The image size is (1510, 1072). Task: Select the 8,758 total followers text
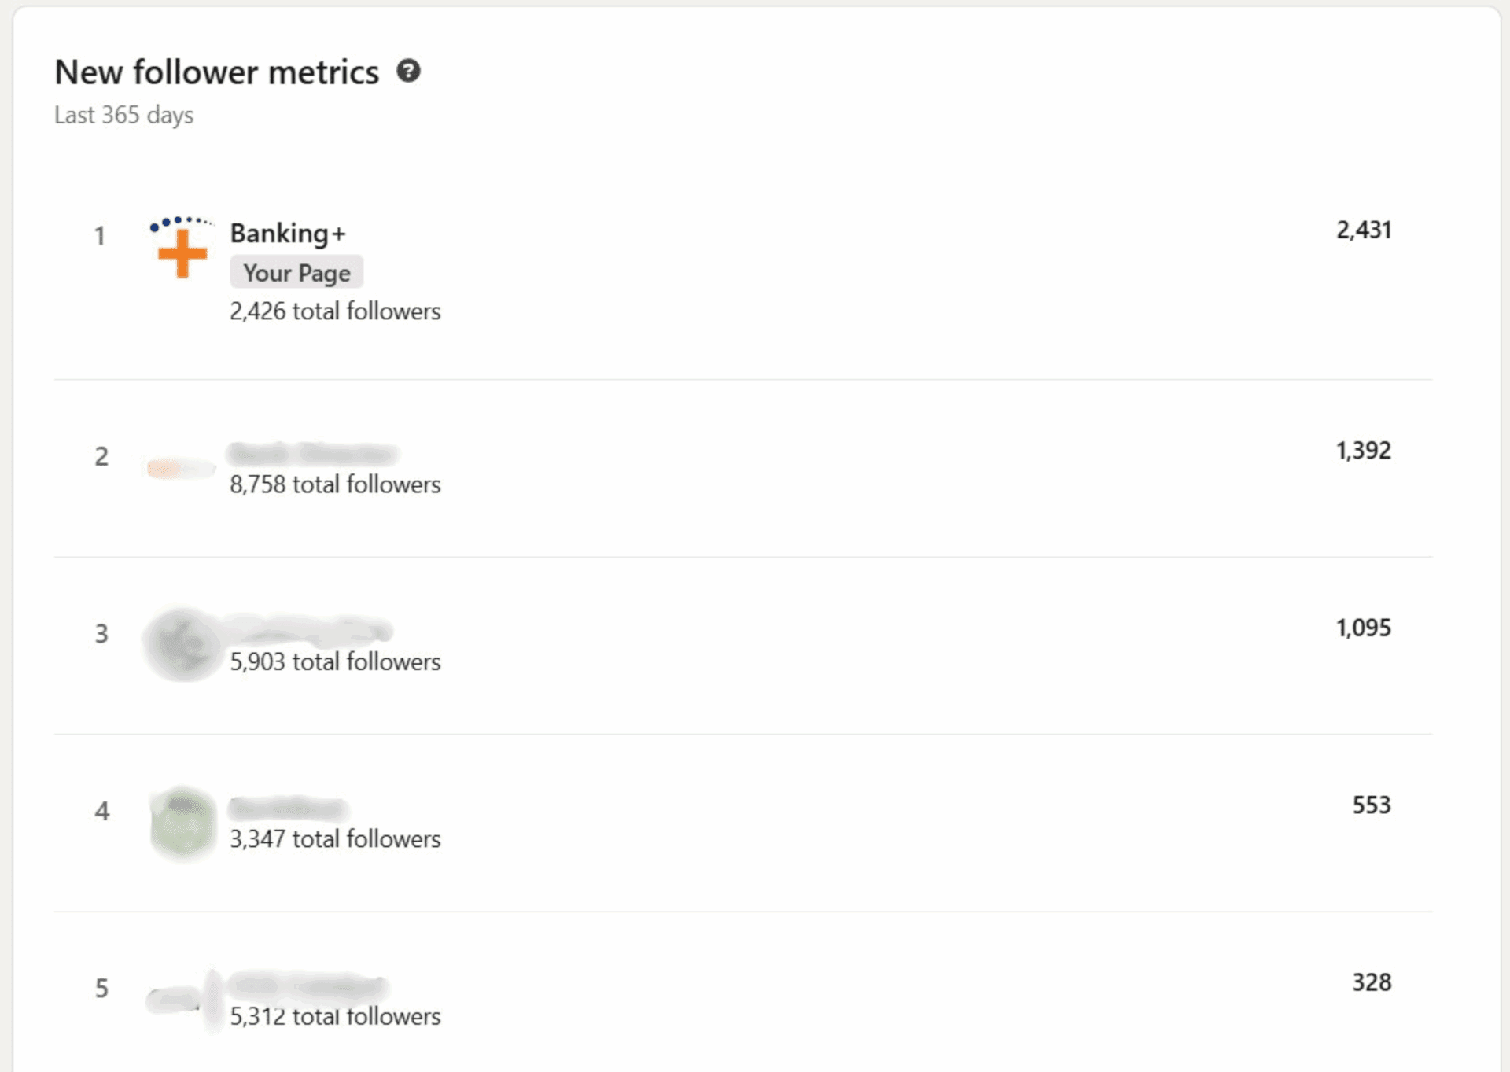tap(335, 484)
